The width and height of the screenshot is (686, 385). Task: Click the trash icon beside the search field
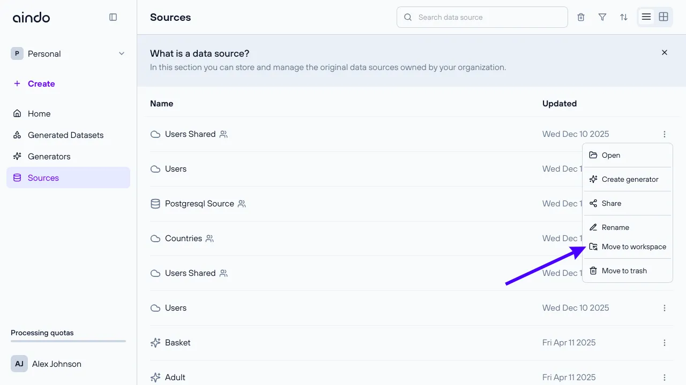(x=580, y=17)
